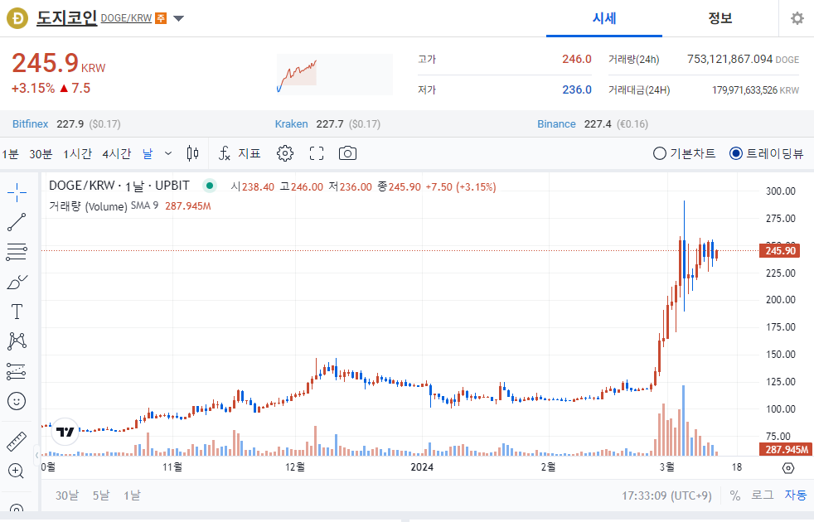Expand the market selector dropdown arrow

178,19
